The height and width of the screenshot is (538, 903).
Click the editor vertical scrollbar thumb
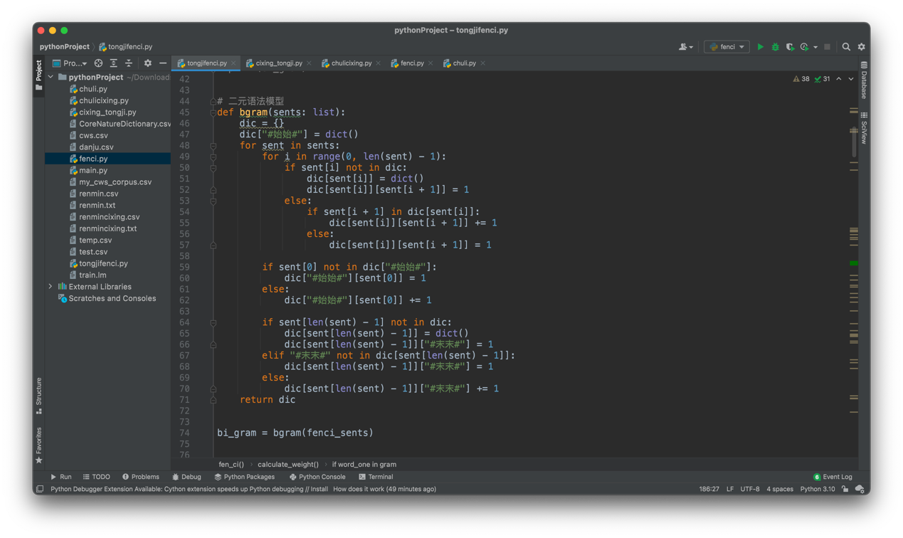[853, 142]
